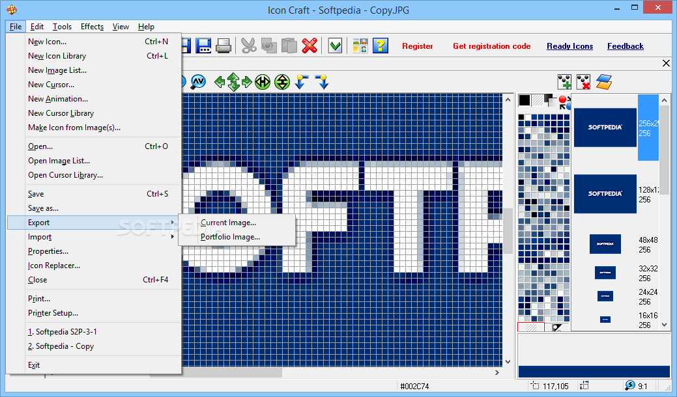Open the Help menu
The image size is (677, 397).
pyautogui.click(x=146, y=26)
